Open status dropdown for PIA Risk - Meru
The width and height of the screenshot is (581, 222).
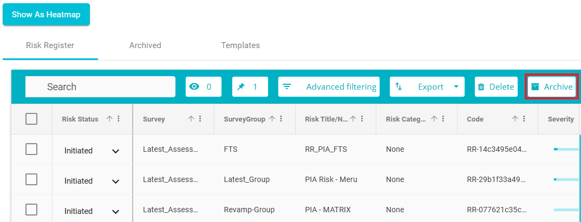click(x=115, y=181)
